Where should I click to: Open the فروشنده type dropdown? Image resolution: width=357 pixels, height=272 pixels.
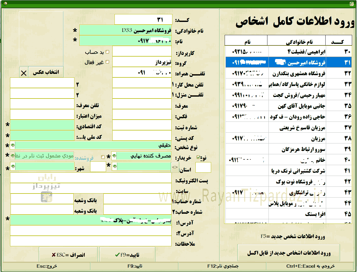[x=13, y=156]
